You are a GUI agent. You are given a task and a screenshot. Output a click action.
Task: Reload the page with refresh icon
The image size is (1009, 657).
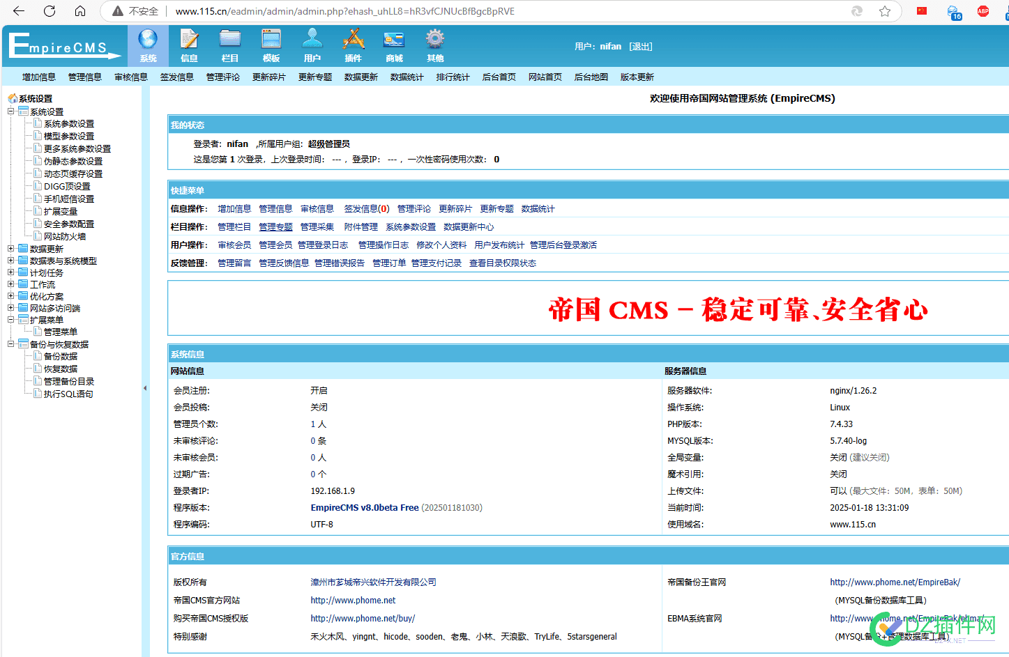(x=50, y=11)
